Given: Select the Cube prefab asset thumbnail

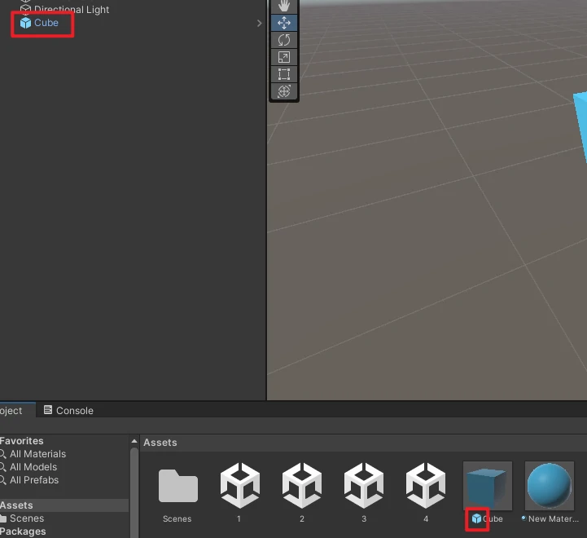Looking at the screenshot, I should click(x=488, y=487).
